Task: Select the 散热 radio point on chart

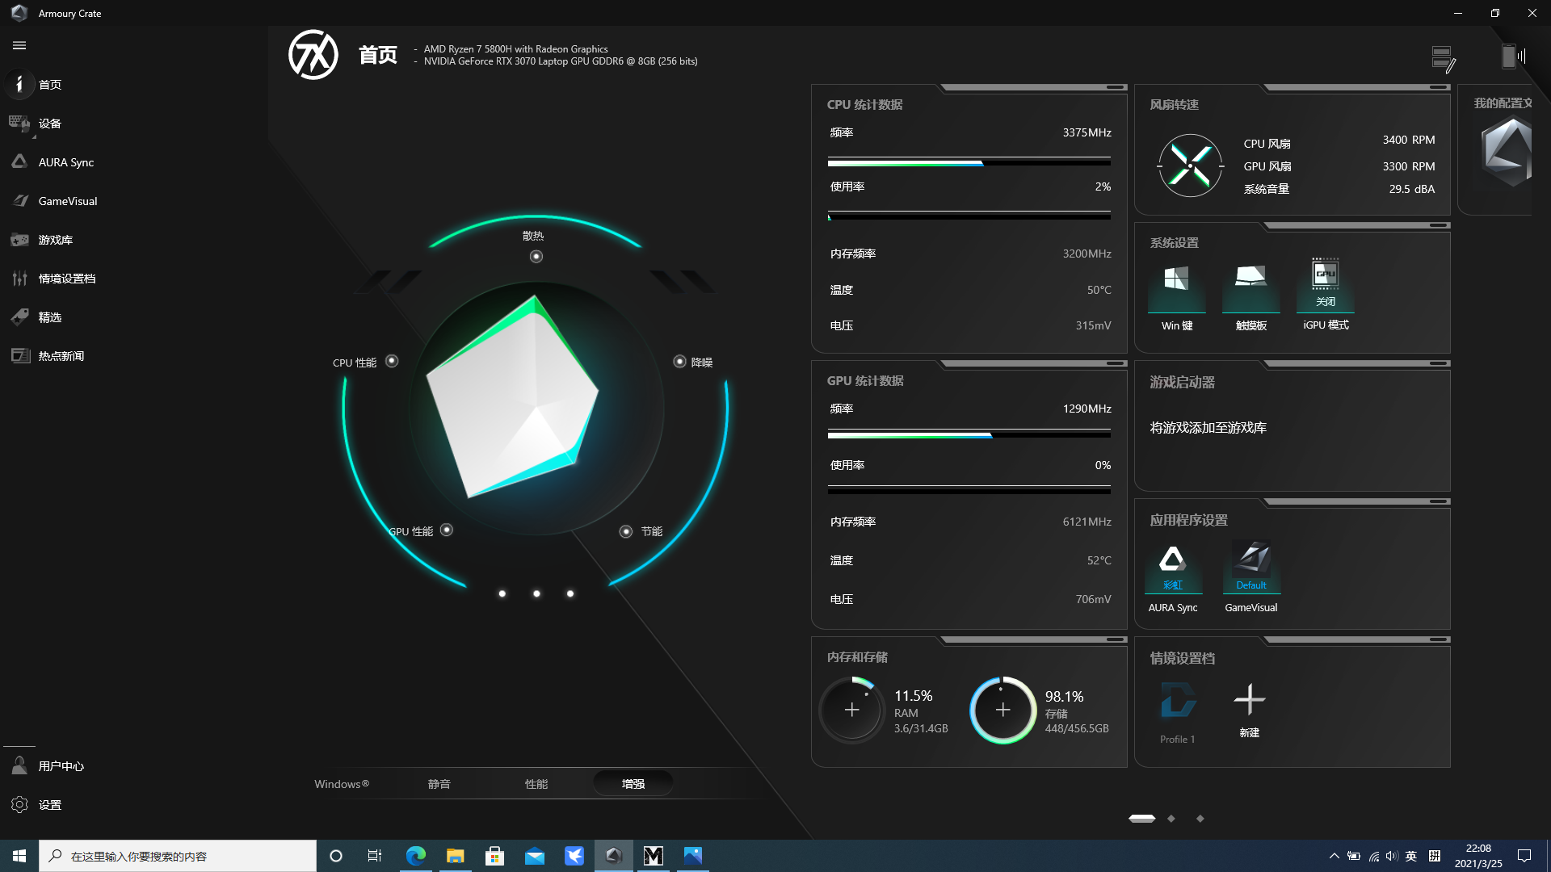Action: pyautogui.click(x=536, y=257)
